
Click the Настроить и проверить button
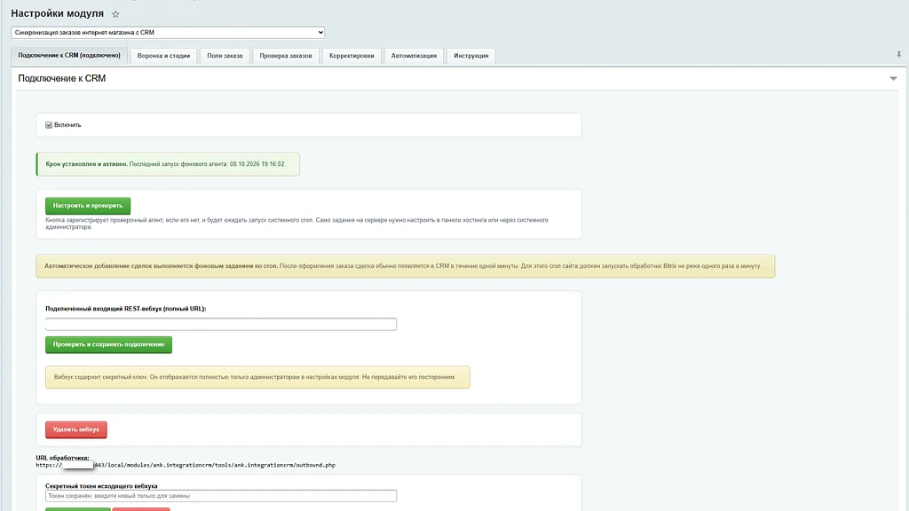pos(88,206)
